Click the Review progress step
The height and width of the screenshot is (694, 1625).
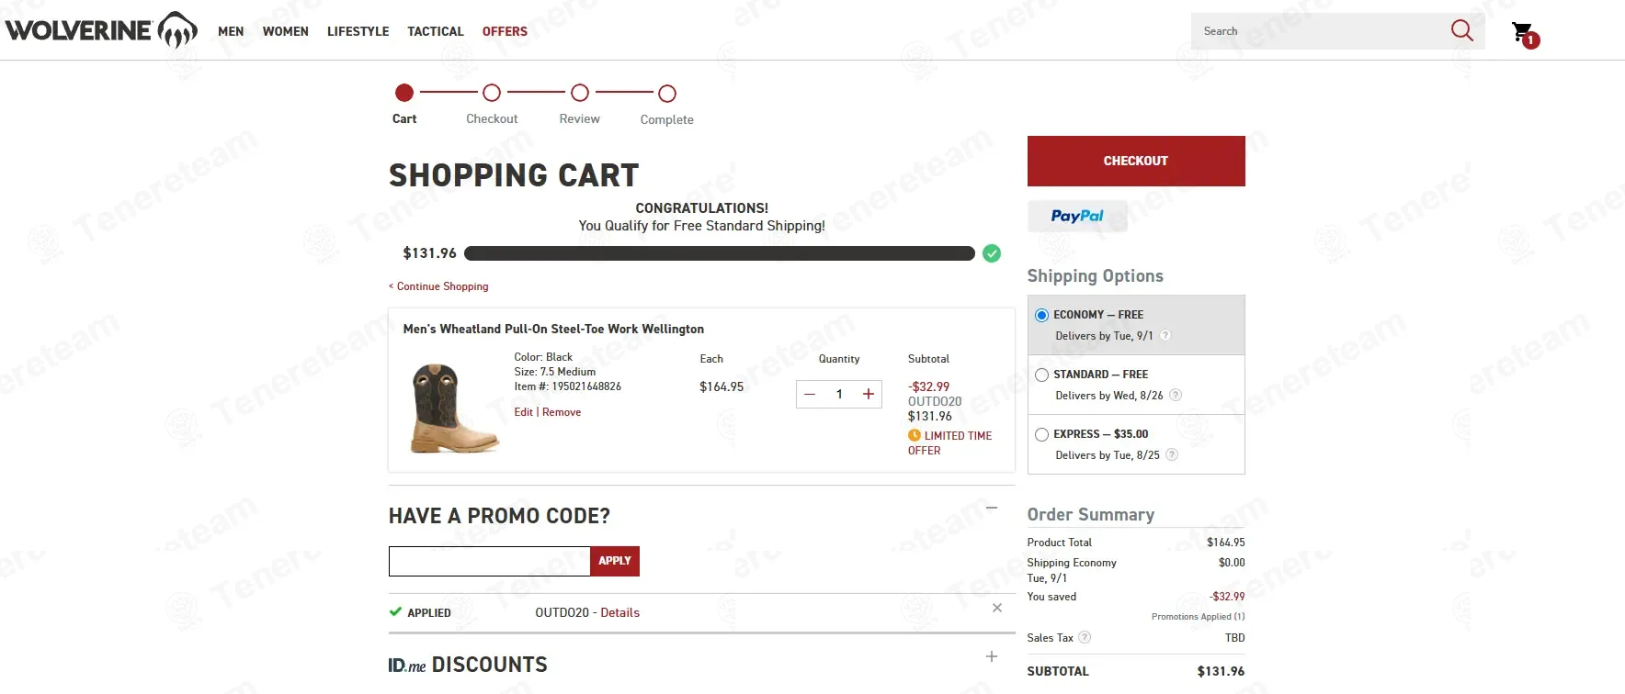(x=580, y=104)
